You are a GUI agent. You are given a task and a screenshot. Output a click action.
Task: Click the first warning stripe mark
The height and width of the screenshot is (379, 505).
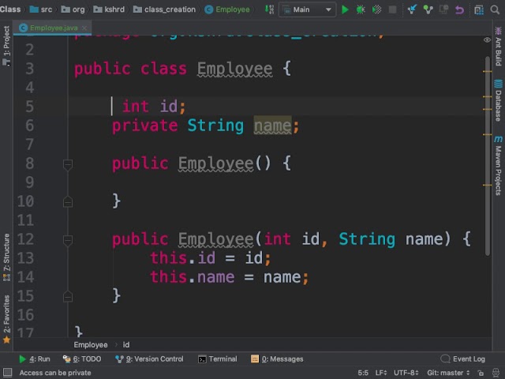click(x=487, y=71)
